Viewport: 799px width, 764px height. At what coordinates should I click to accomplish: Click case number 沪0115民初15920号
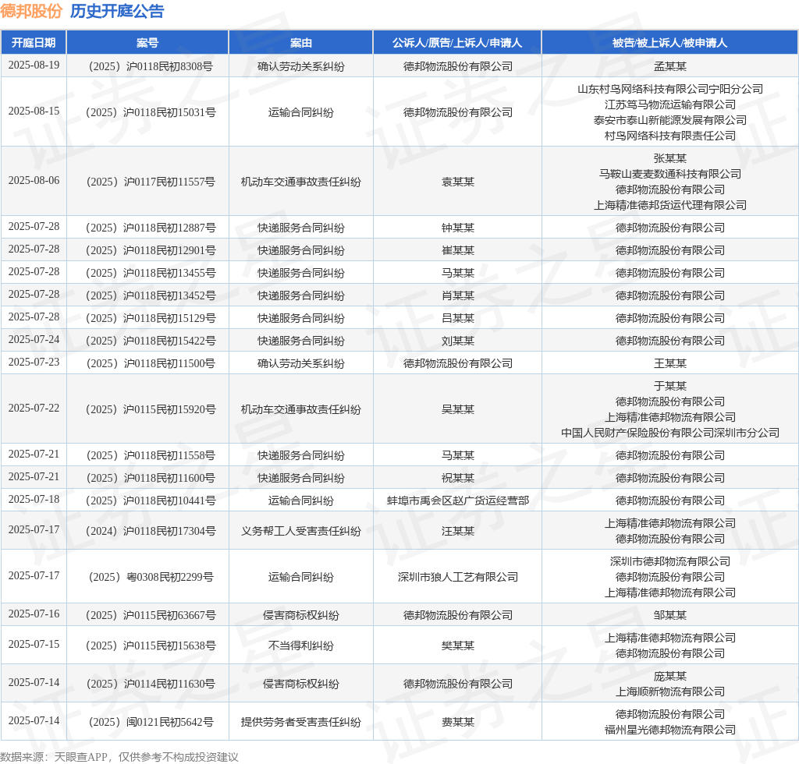[151, 409]
